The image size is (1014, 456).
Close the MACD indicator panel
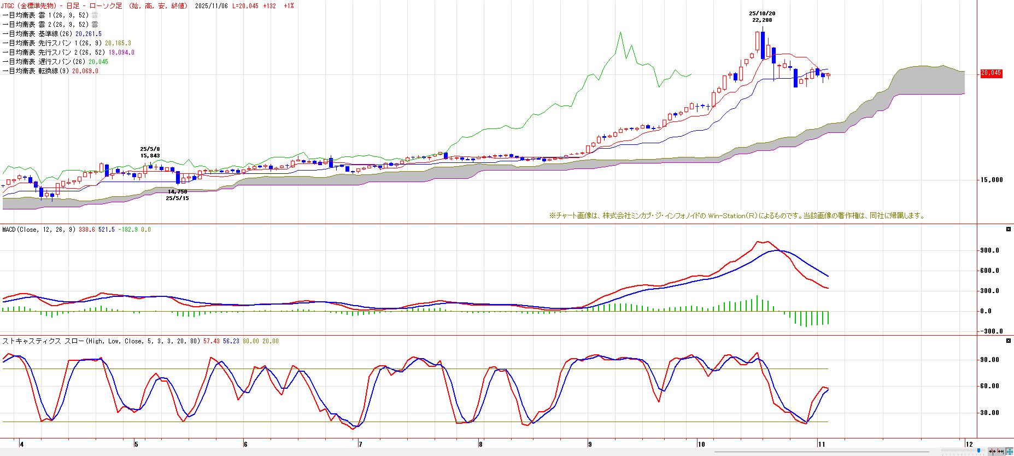point(1009,230)
